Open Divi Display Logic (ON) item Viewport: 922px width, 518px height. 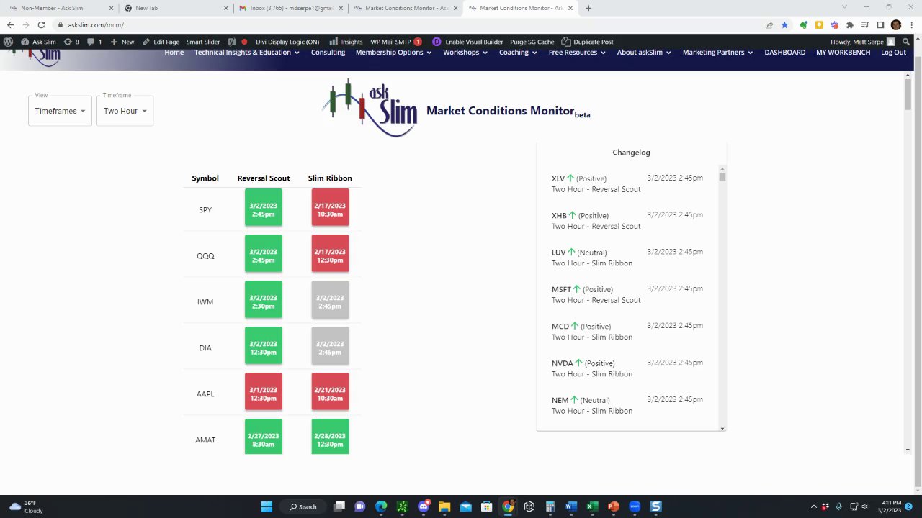coord(287,42)
